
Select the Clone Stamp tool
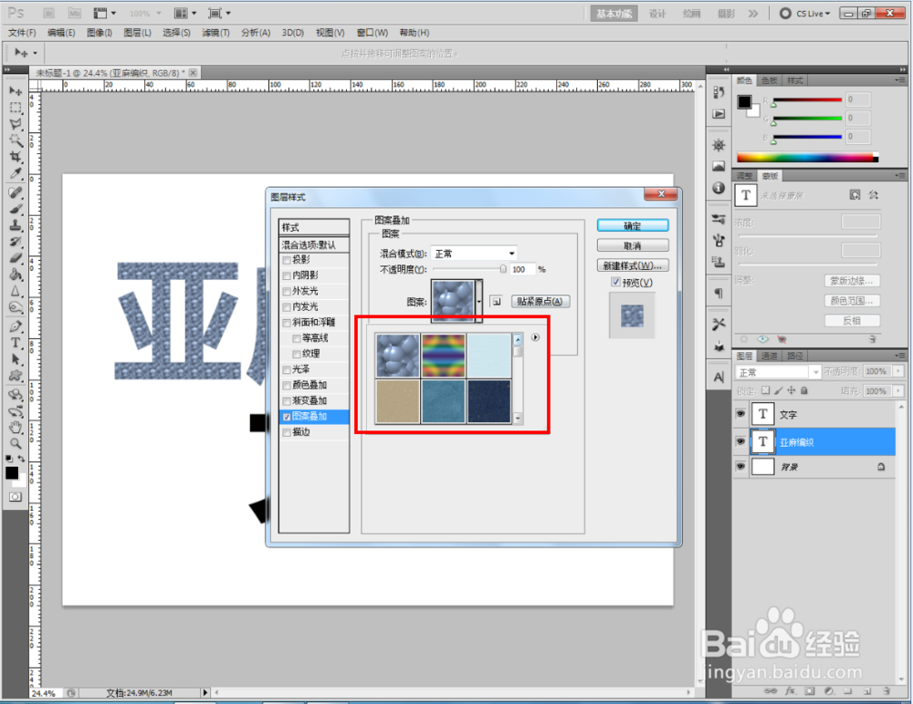[16, 225]
